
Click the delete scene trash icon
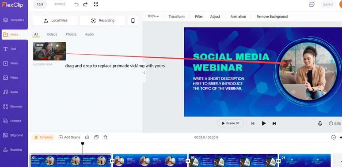point(105,137)
